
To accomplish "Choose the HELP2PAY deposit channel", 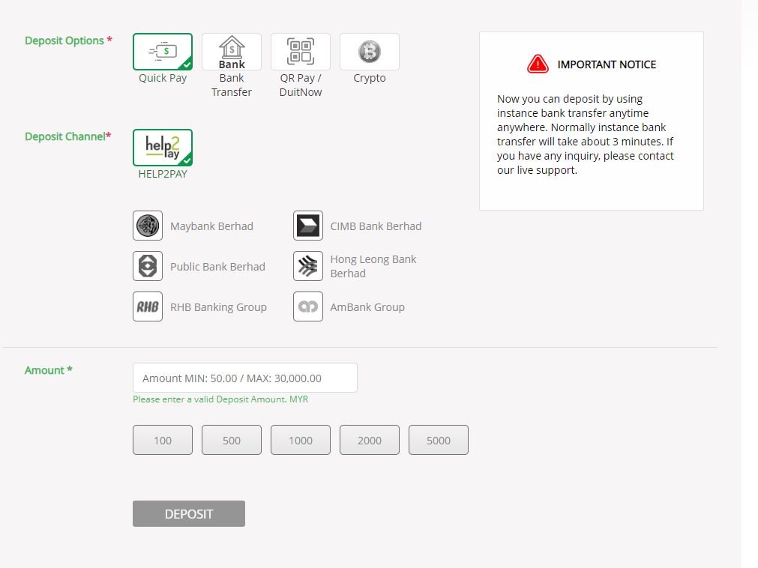I will point(163,148).
